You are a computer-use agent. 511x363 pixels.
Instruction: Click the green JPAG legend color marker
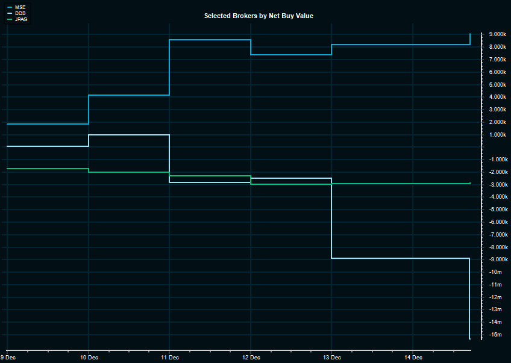(x=10, y=19)
